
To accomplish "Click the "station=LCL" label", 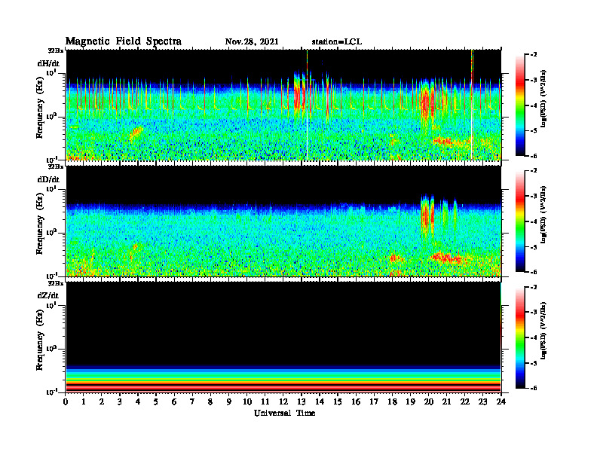I will click(x=337, y=42).
